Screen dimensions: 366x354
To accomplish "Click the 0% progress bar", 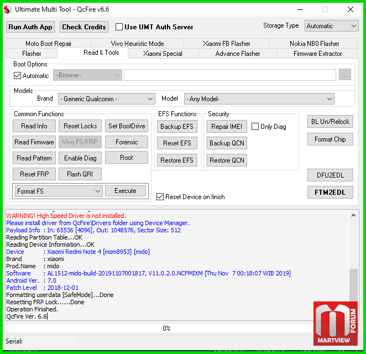I will [x=166, y=329].
